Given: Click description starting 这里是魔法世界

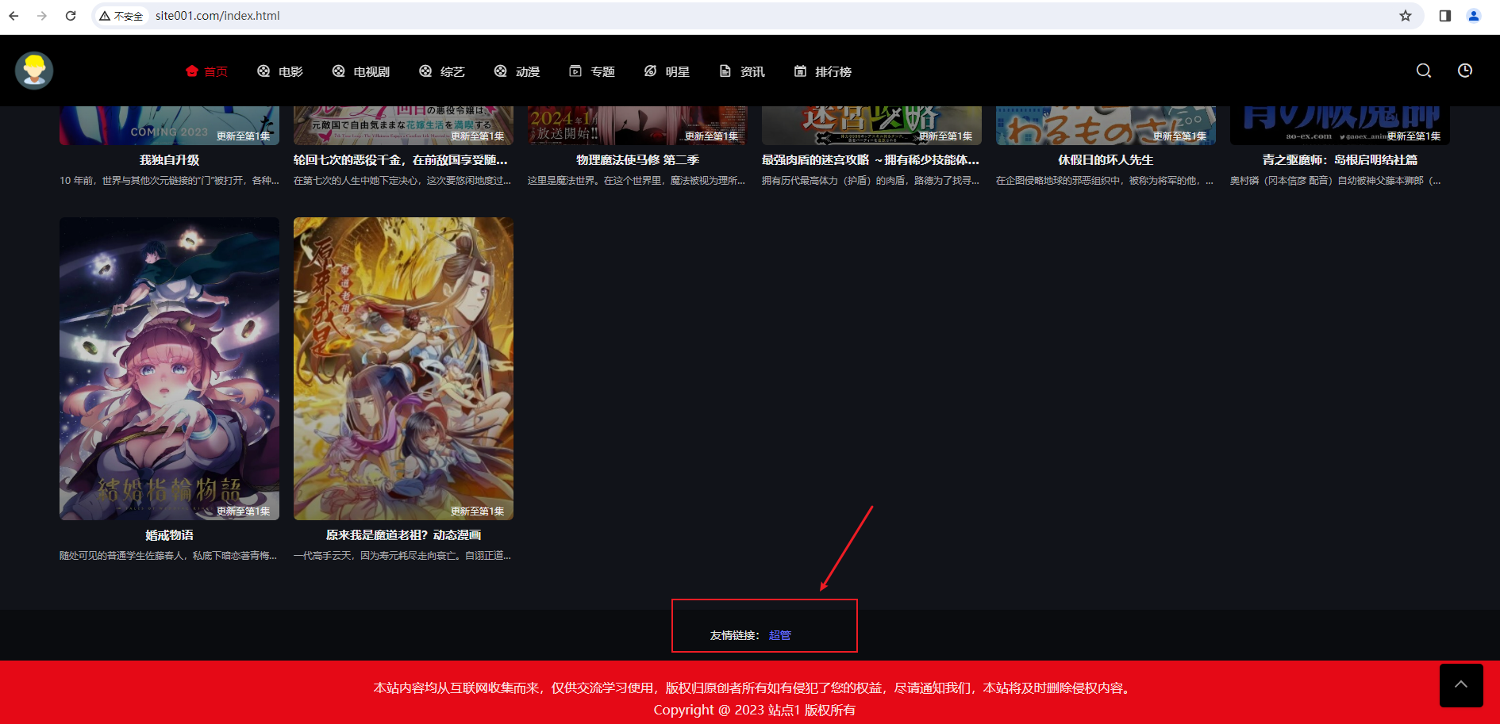Looking at the screenshot, I should click(x=637, y=181).
